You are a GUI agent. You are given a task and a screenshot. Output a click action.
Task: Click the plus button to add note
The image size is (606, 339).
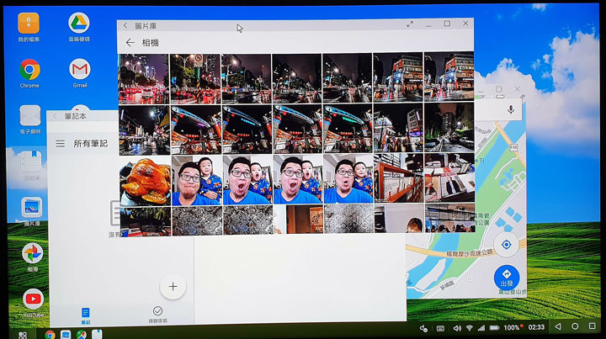coord(173,286)
